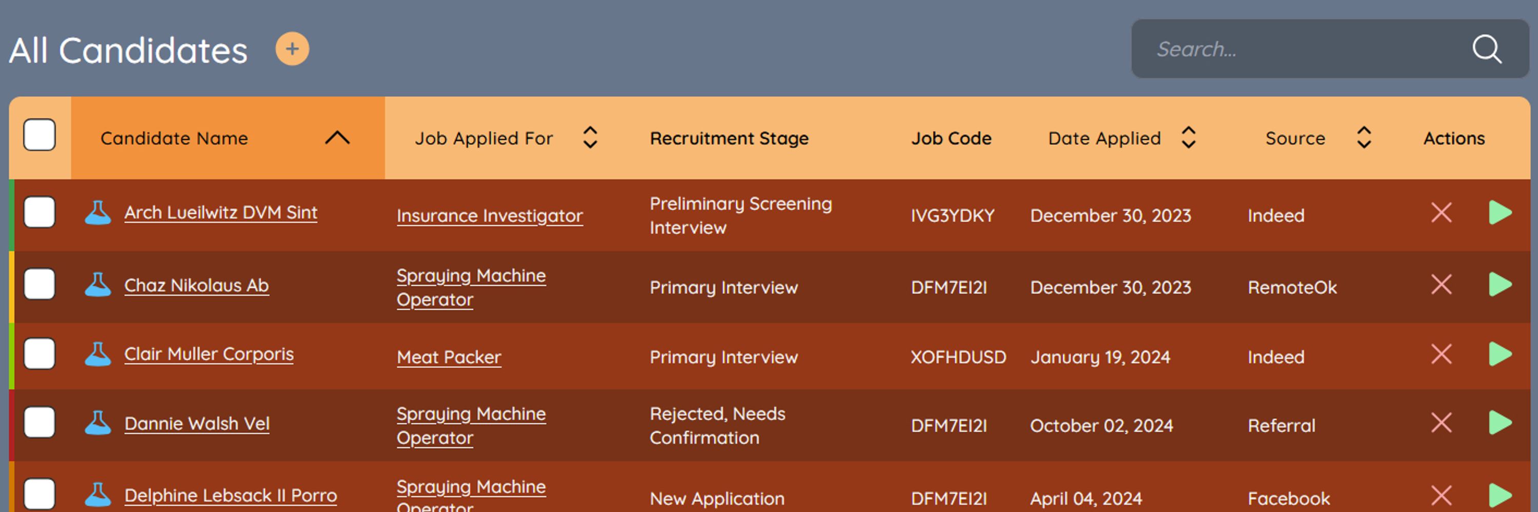This screenshot has width=1538, height=512.
Task: Click the Preliminary Screening Interview stage
Action: point(740,216)
